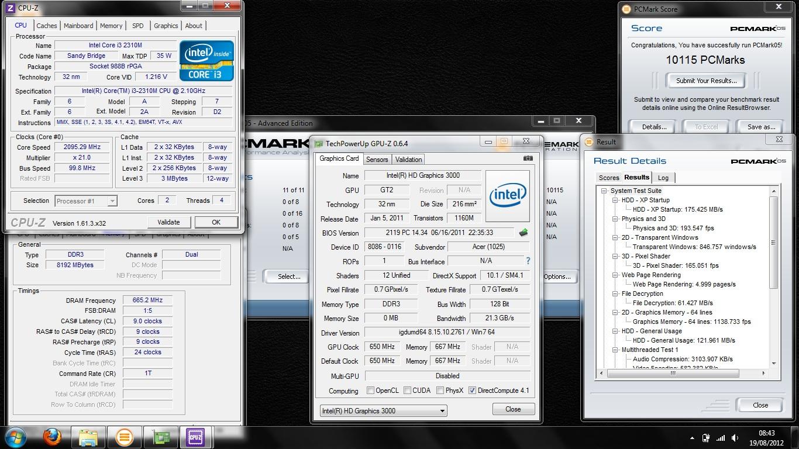The width and height of the screenshot is (799, 449).
Task: Enable the CUDA checkbox in GPU-Z
Action: click(x=408, y=391)
